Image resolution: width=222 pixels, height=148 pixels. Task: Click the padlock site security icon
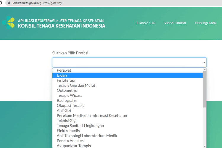[9, 3]
